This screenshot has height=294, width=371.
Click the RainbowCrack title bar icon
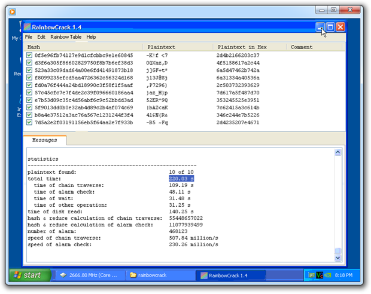[x=27, y=27]
